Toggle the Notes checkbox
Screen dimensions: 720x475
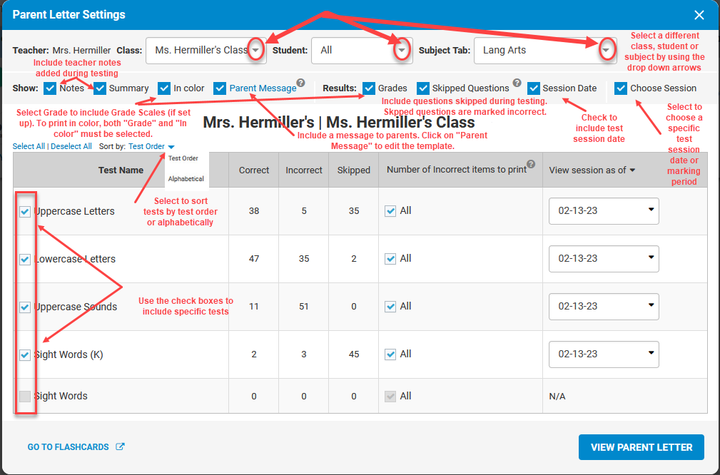(50, 88)
